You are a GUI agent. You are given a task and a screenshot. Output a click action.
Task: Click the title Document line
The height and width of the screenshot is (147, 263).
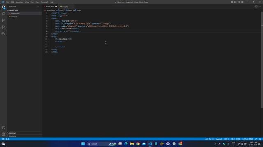(67, 29)
